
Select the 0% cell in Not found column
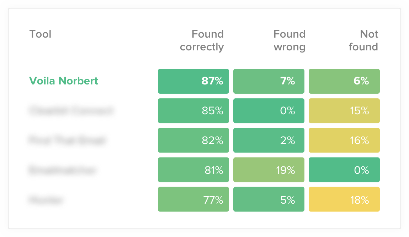pyautogui.click(x=344, y=170)
